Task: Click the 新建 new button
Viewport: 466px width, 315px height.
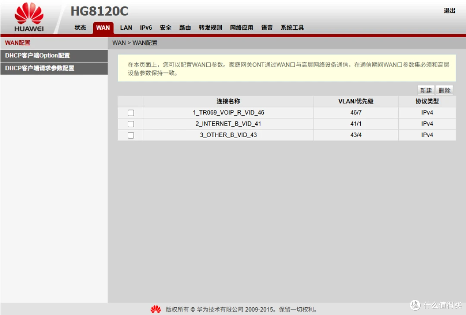Action: click(x=426, y=90)
